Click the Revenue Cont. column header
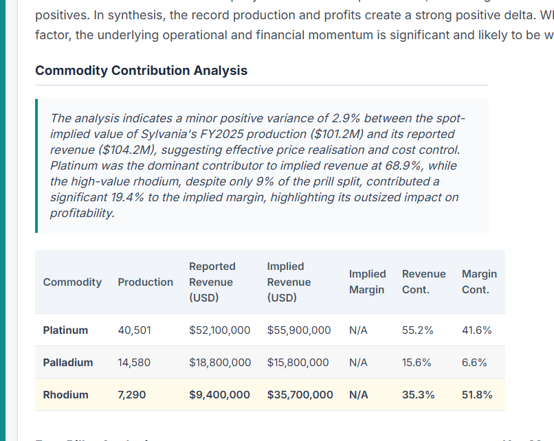 coord(424,282)
